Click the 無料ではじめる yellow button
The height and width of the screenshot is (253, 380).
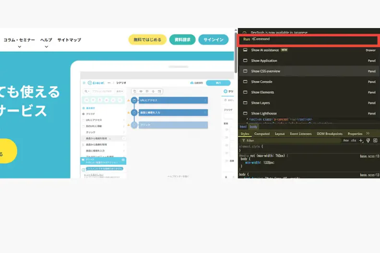[147, 40]
